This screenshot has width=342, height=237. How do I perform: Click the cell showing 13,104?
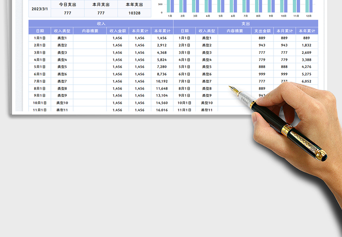coord(162,96)
